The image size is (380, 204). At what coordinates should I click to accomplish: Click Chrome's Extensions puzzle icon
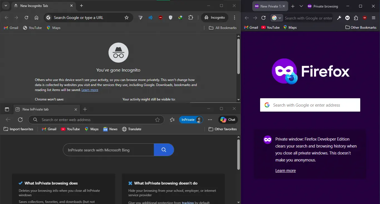pos(191,18)
